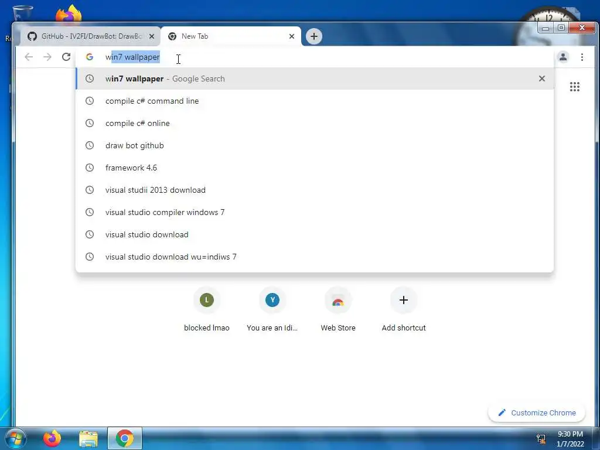Click the history icon beside 'framework 4.6'
This screenshot has height=450, width=600.
click(x=90, y=168)
